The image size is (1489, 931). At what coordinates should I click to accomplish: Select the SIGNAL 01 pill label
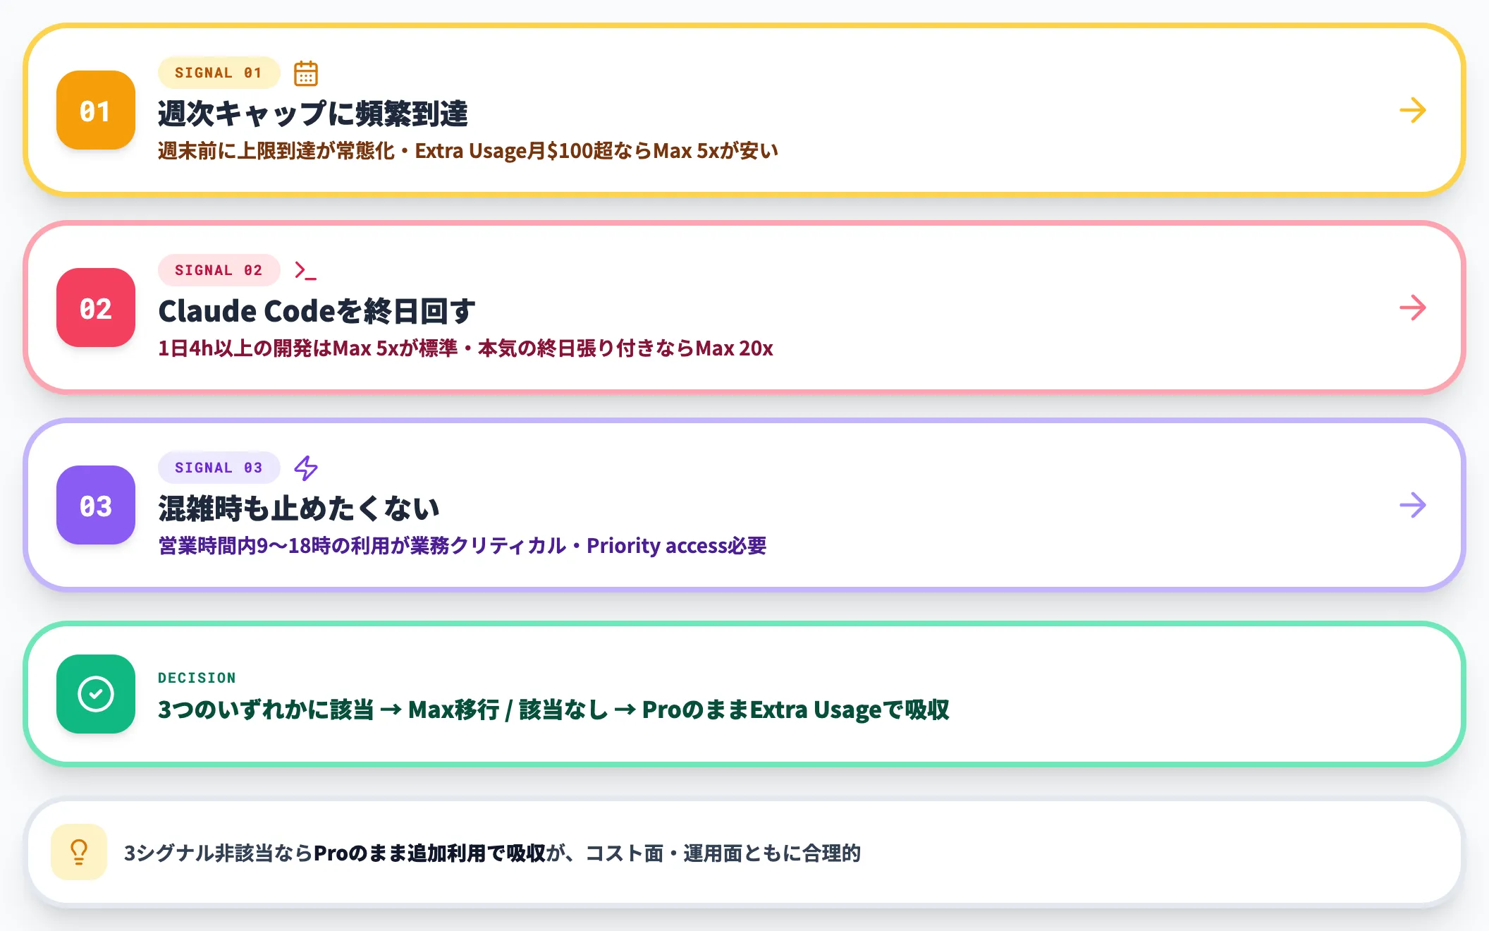[x=219, y=73]
